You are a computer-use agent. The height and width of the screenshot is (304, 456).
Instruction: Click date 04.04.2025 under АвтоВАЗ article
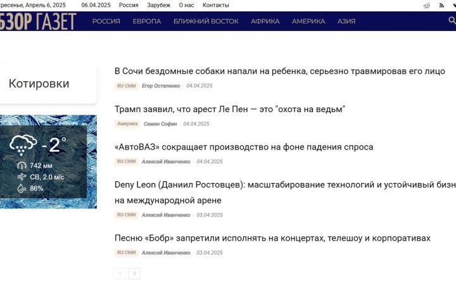pos(210,161)
